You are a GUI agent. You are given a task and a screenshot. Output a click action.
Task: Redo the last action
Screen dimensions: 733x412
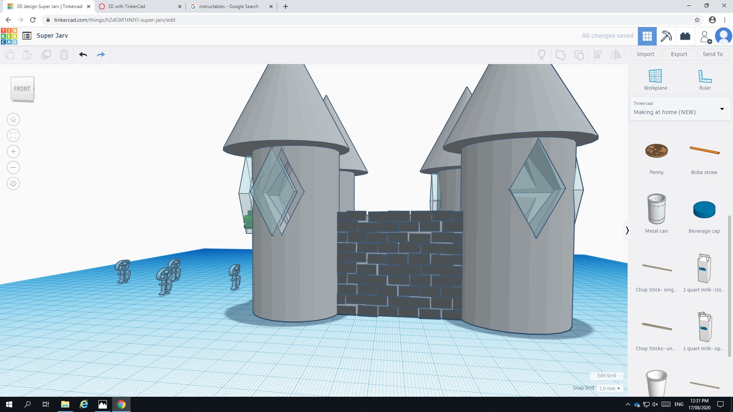click(101, 55)
